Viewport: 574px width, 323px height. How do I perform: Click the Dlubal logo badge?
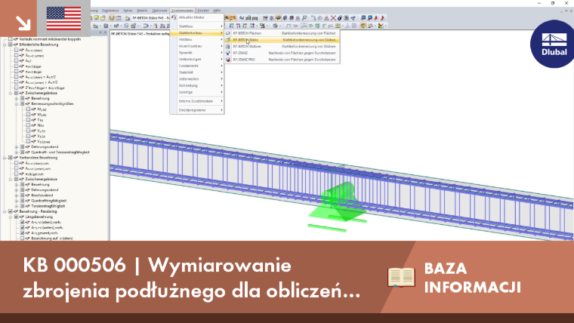coord(554,44)
